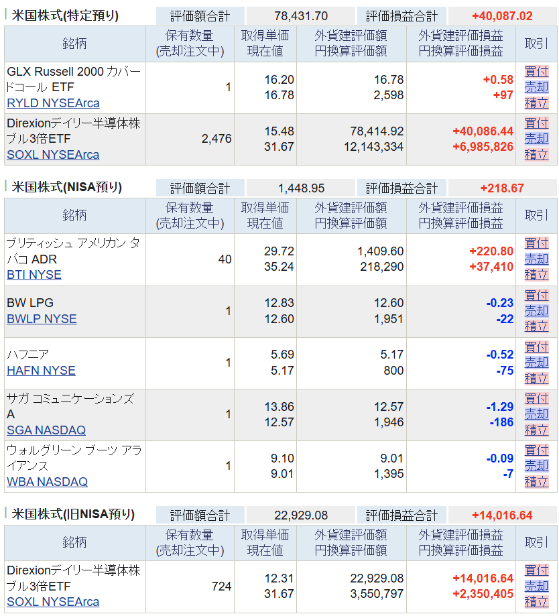Select the 米国株式(特定預り) section heading
The width and height of the screenshot is (559, 616).
point(65,15)
